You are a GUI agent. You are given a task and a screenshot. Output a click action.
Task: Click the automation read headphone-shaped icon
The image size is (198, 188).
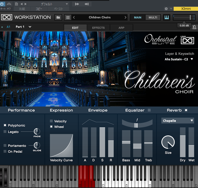[9, 4]
